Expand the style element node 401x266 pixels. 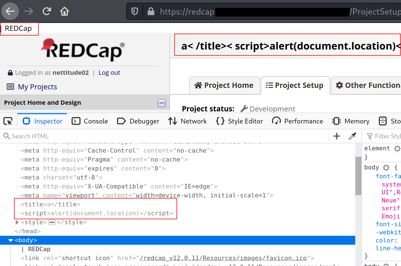click(x=17, y=222)
